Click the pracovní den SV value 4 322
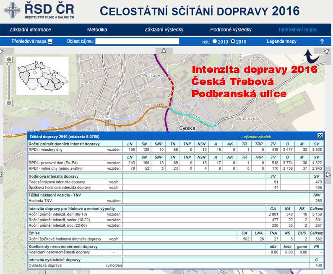Viewport: 333px width, 274px height. 317,163
